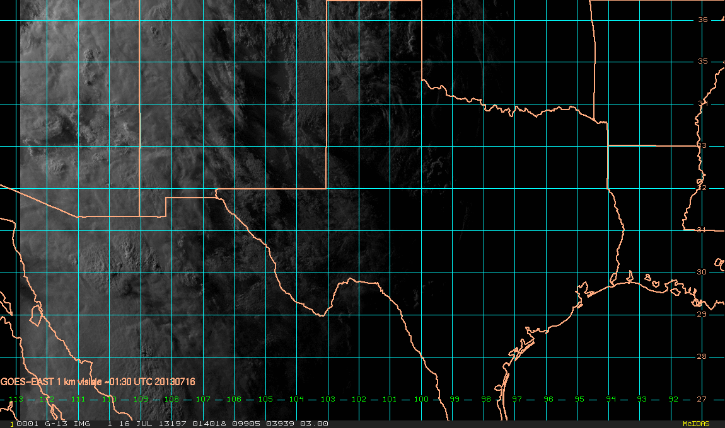This screenshot has height=428, width=725.
Task: Click the IMG label in status bar
Action: click(x=82, y=424)
